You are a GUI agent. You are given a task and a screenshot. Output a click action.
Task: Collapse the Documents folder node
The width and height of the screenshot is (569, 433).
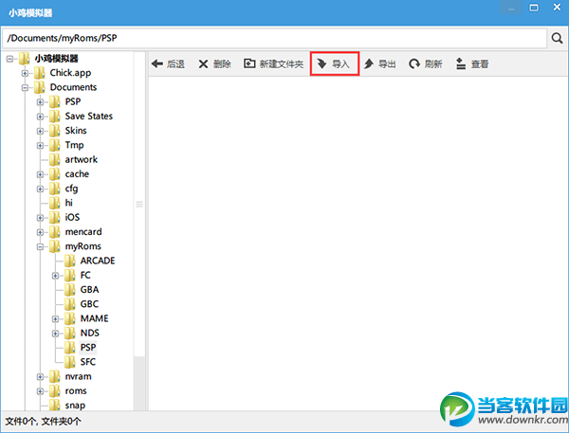pos(25,88)
